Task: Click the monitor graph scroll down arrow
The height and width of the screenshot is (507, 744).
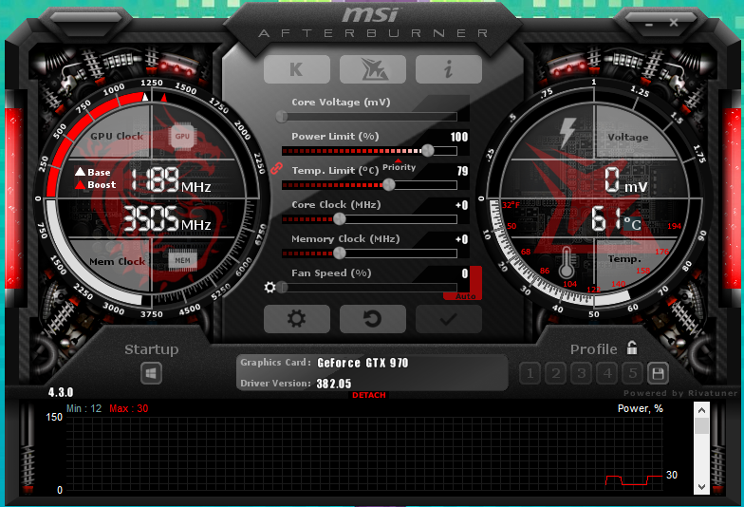Action: click(701, 486)
